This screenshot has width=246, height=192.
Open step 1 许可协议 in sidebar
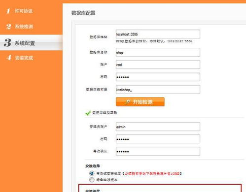(x=19, y=11)
